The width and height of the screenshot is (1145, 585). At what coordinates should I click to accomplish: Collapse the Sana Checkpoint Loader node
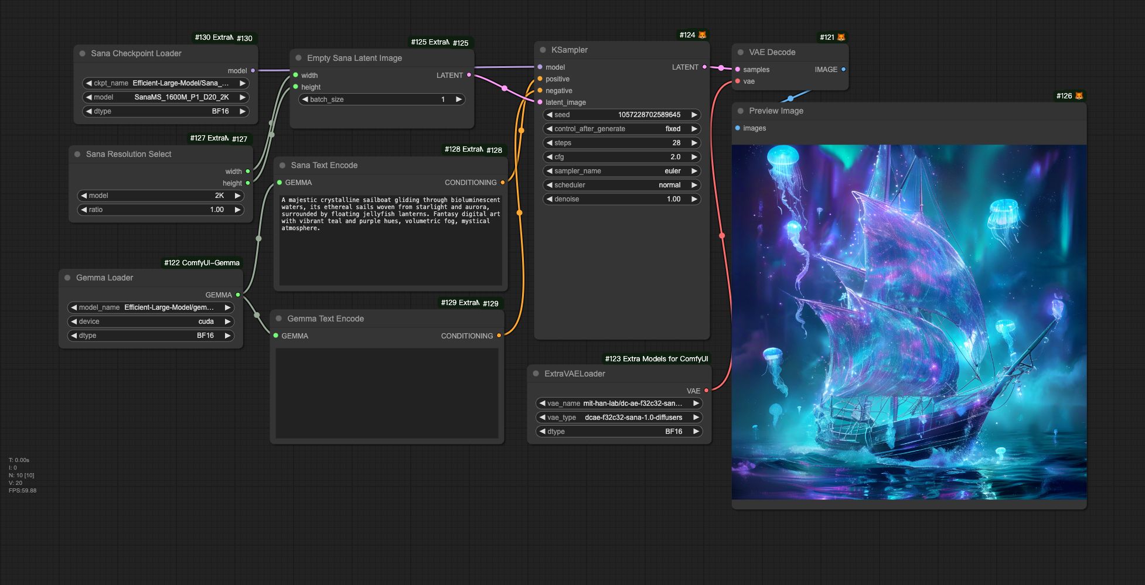click(83, 54)
